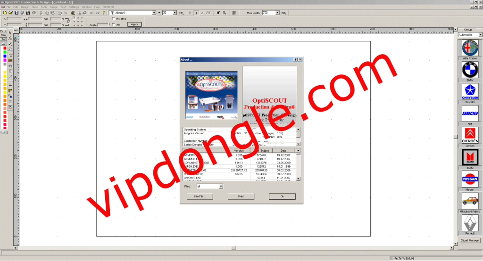Choose the Nissan clipart logo
483x261 pixels.
click(x=470, y=179)
